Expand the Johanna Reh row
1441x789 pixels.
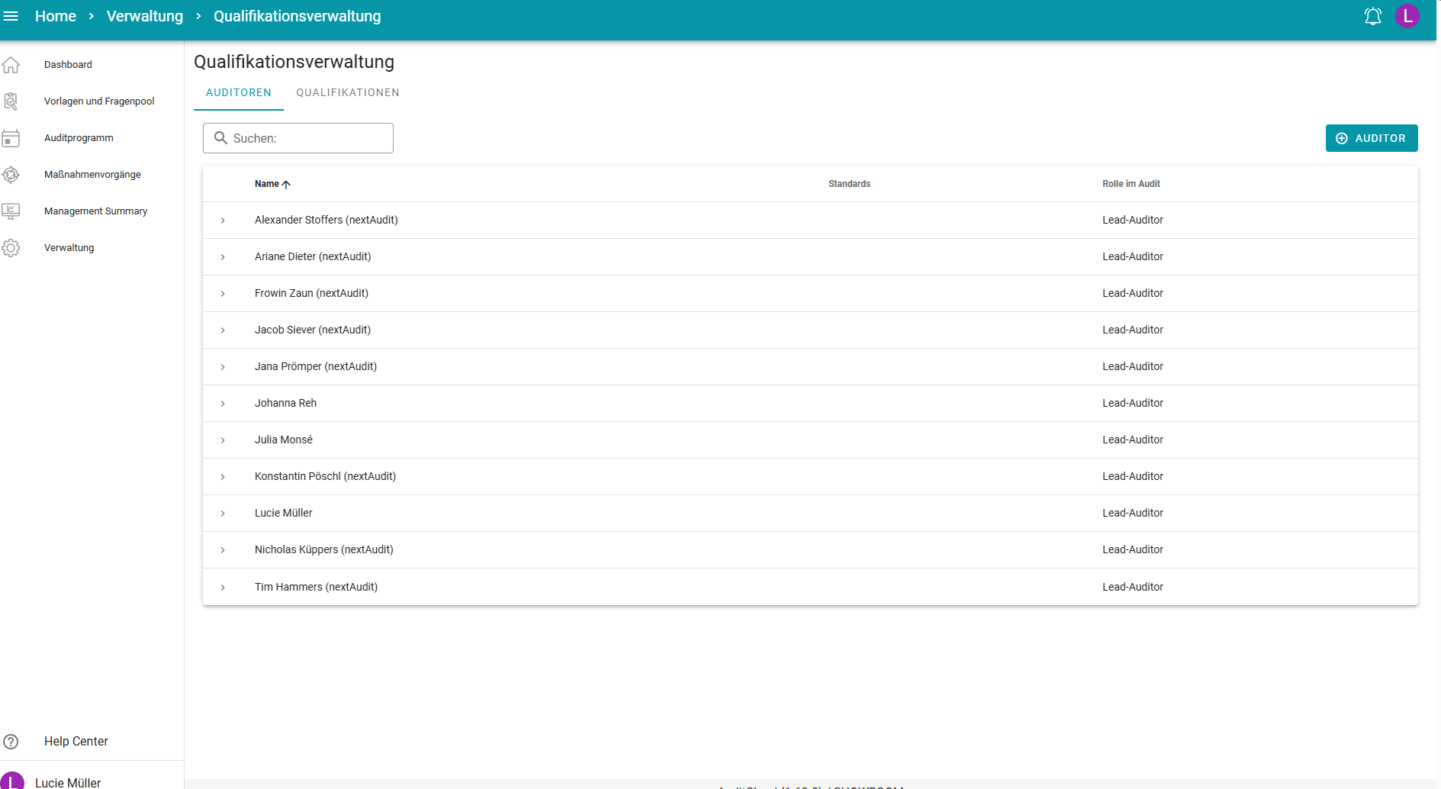(223, 404)
